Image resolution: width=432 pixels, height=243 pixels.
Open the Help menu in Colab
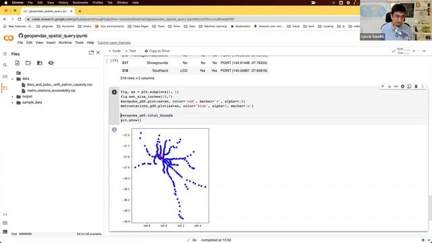point(90,43)
